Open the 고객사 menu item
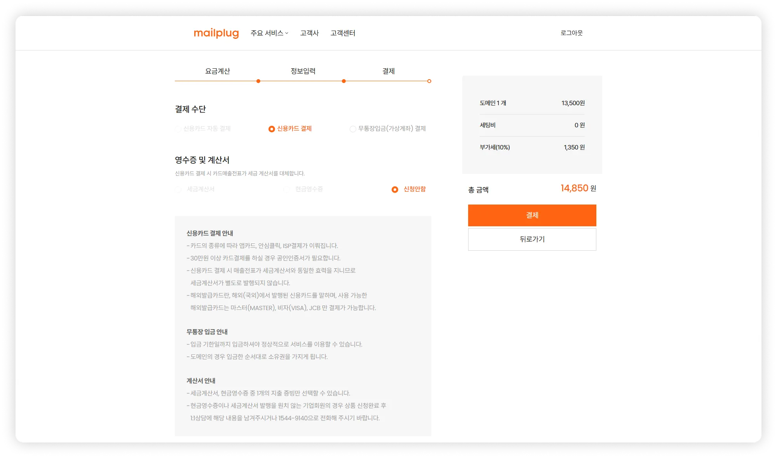 pos(309,33)
